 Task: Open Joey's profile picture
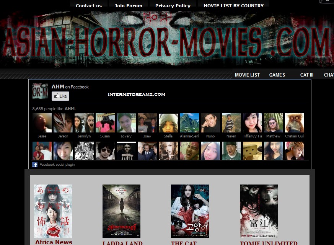pos(147,123)
